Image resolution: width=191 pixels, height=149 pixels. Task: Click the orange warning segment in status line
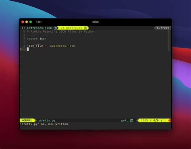[170, 120]
